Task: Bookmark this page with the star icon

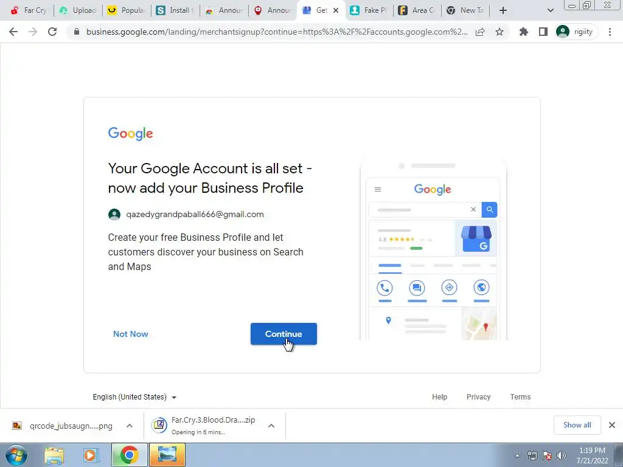Action: click(x=499, y=32)
